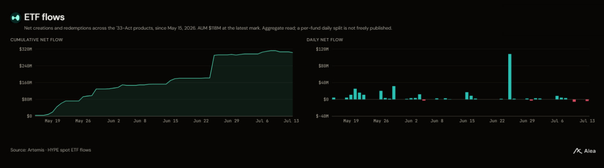Open the Artemis HYPE spot ETF flows source

51,150
